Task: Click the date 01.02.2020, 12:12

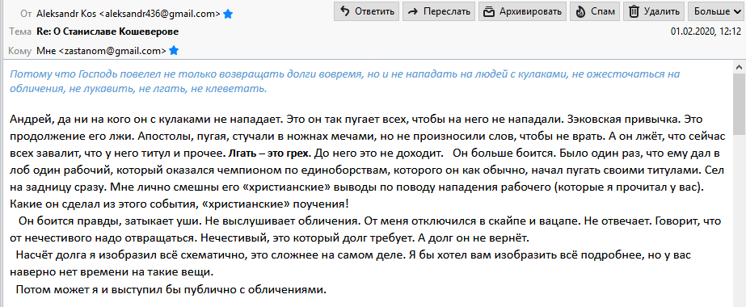Action: pyautogui.click(x=706, y=32)
